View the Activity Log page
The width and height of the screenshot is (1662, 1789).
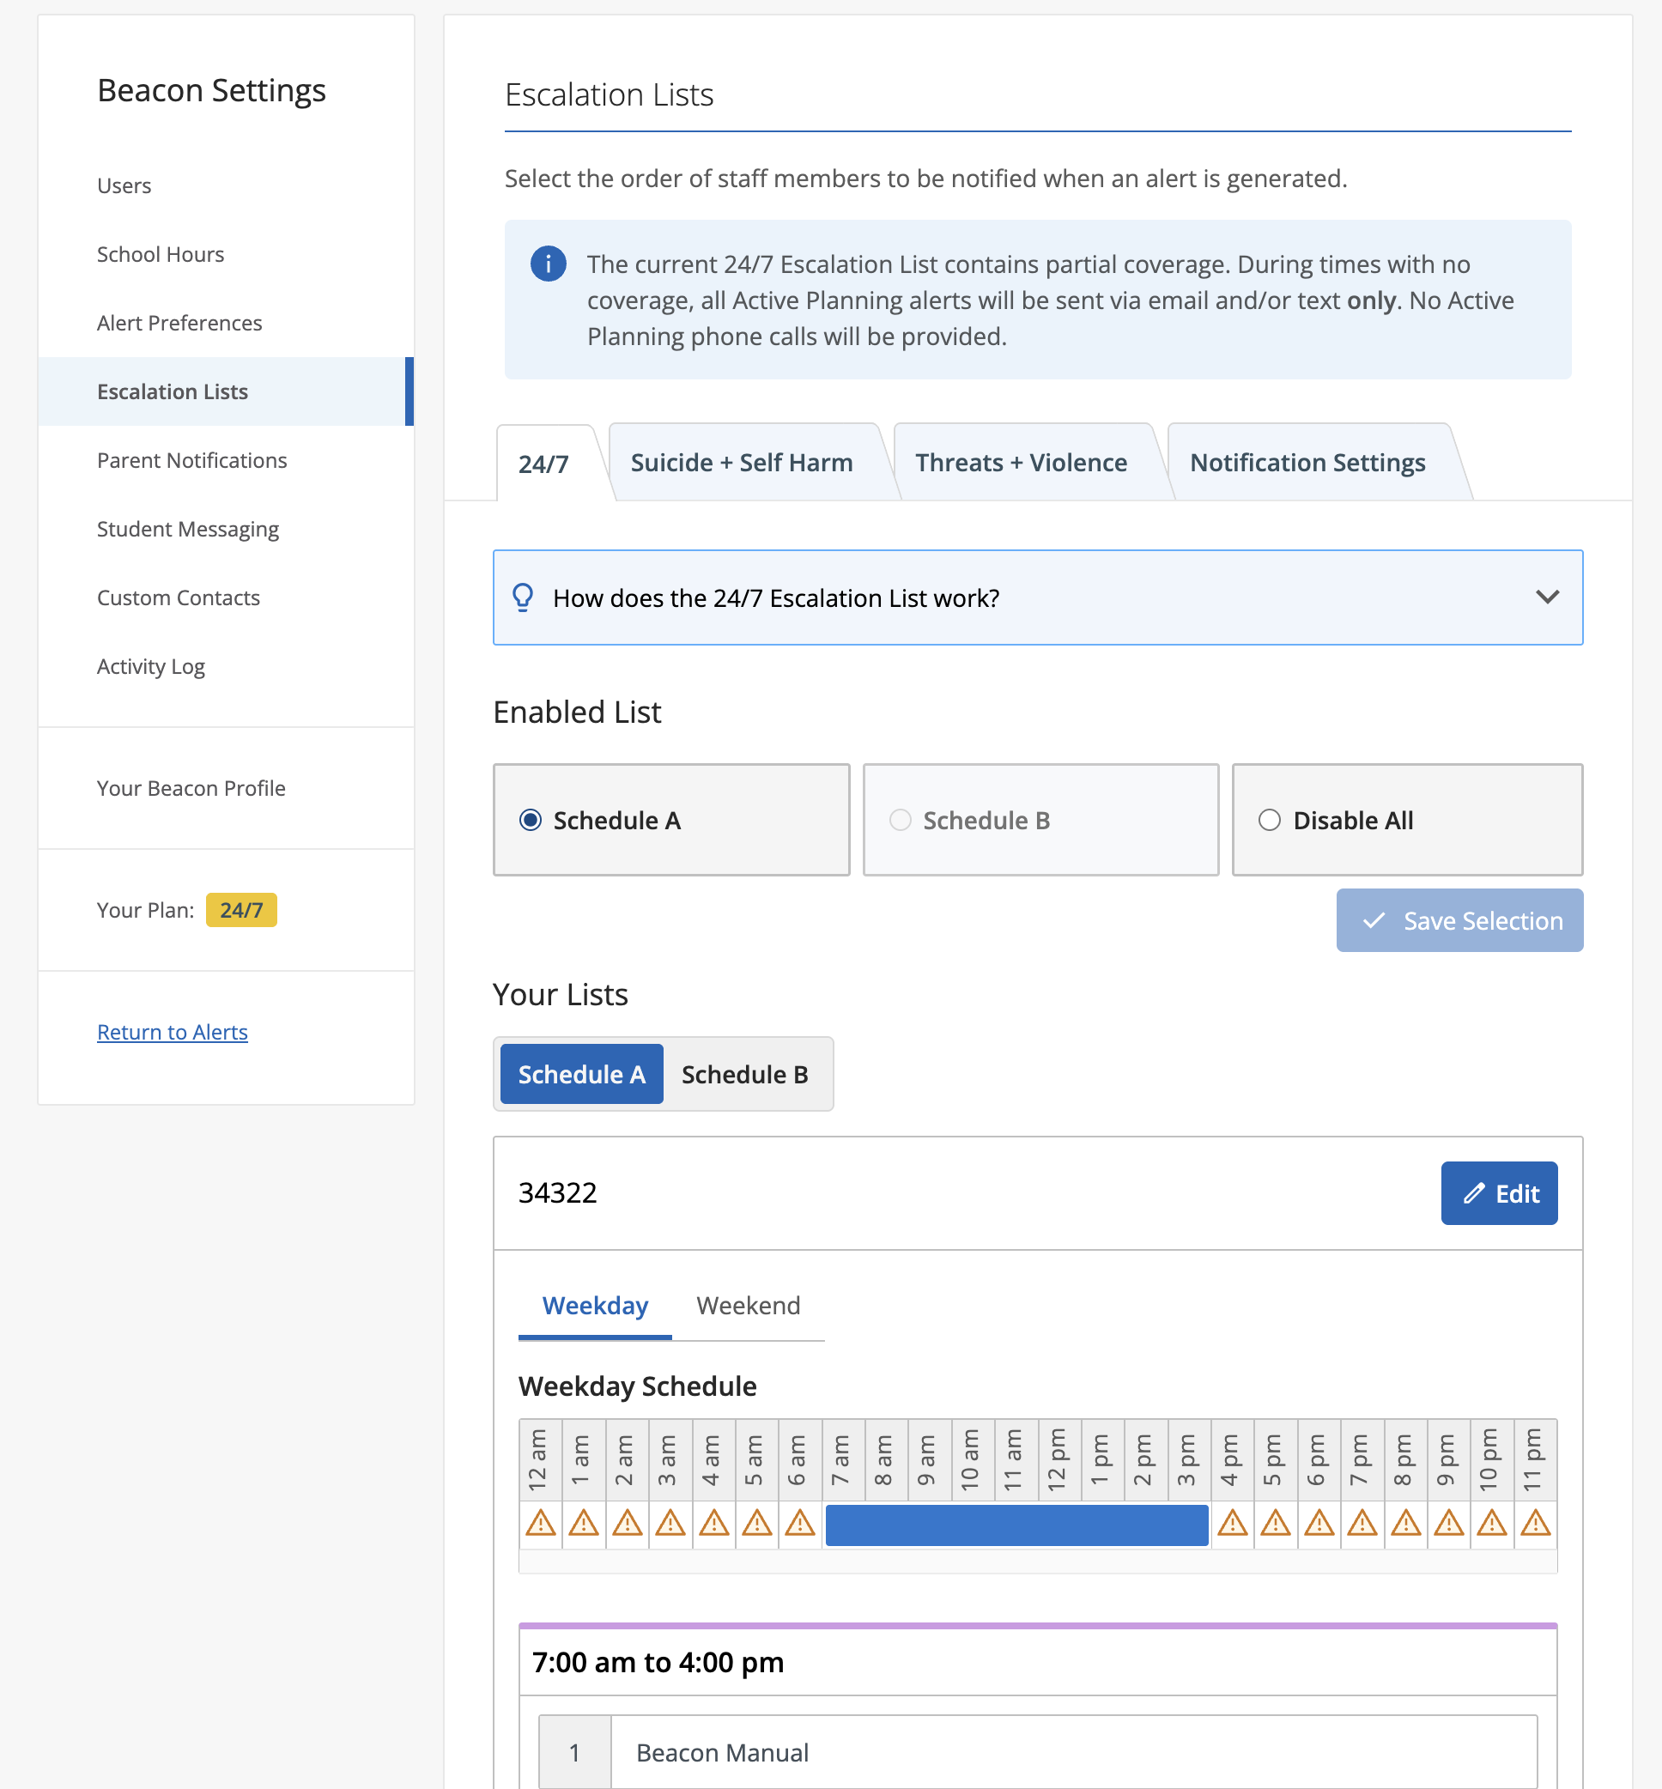tap(151, 666)
